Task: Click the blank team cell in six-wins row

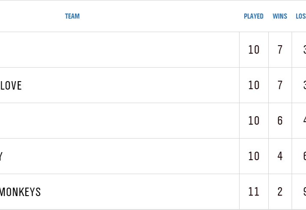Action: (119, 121)
